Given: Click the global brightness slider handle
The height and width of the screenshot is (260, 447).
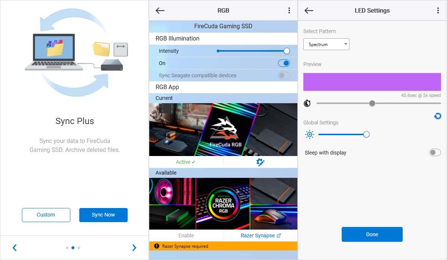Looking at the screenshot, I should (x=366, y=134).
